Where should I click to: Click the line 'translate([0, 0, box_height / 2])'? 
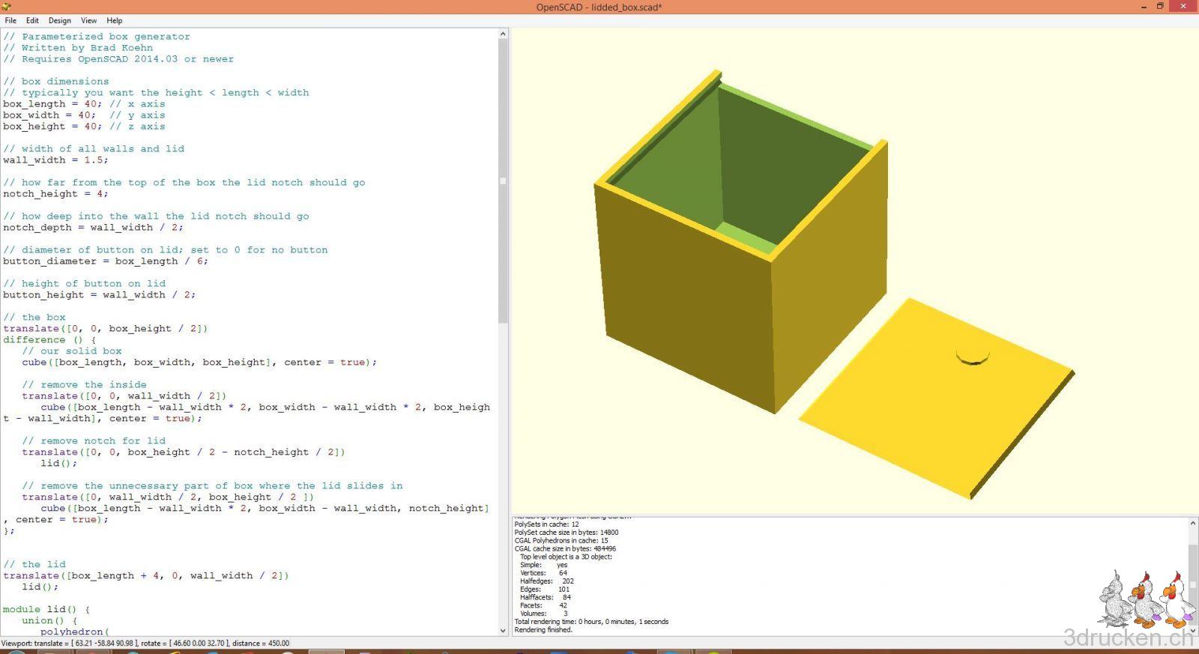106,329
